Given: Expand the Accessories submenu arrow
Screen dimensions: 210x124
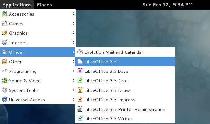Looking at the screenshot, I should click(x=73, y=14).
